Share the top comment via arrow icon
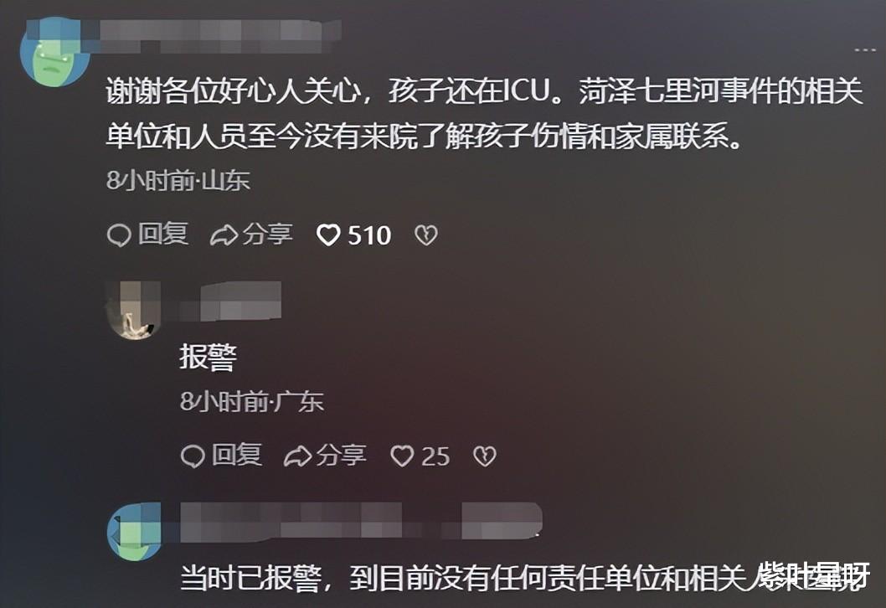Image resolution: width=886 pixels, height=608 pixels. click(x=224, y=235)
